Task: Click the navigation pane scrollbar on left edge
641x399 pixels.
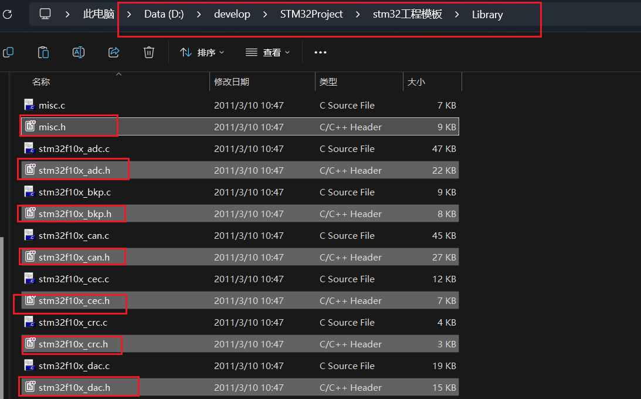Action: pos(2,317)
